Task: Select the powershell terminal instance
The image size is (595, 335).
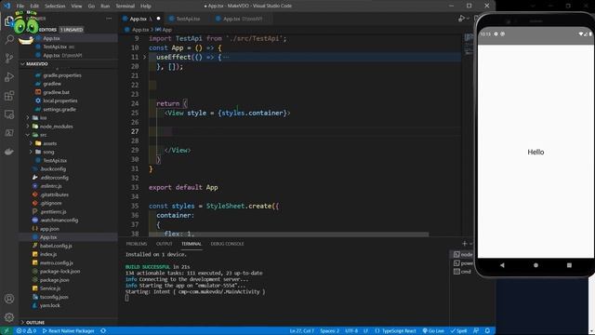Action: pos(463,262)
